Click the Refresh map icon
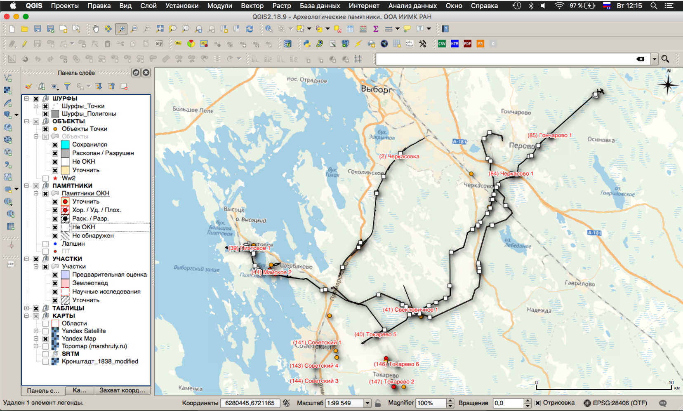The image size is (683, 411). 250,29
